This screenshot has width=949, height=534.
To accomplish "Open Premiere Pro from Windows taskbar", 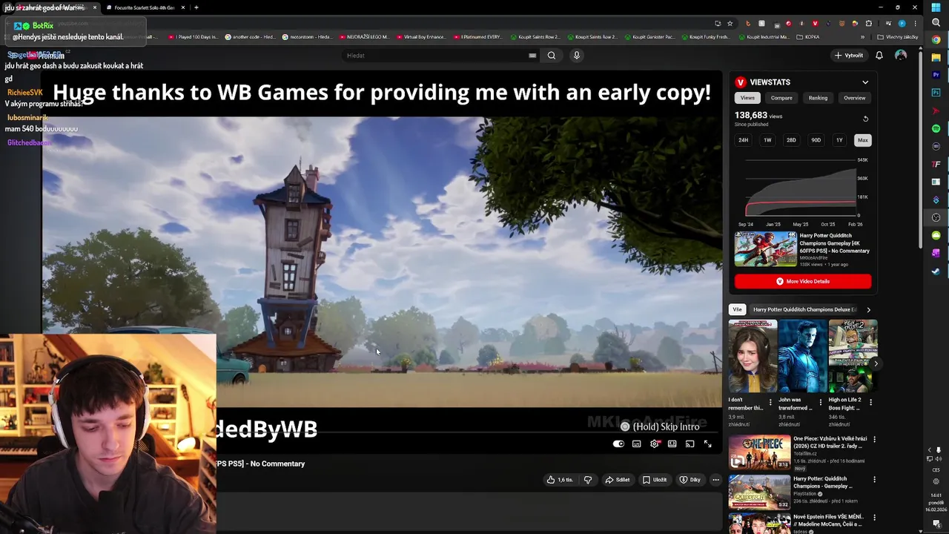I will [936, 75].
